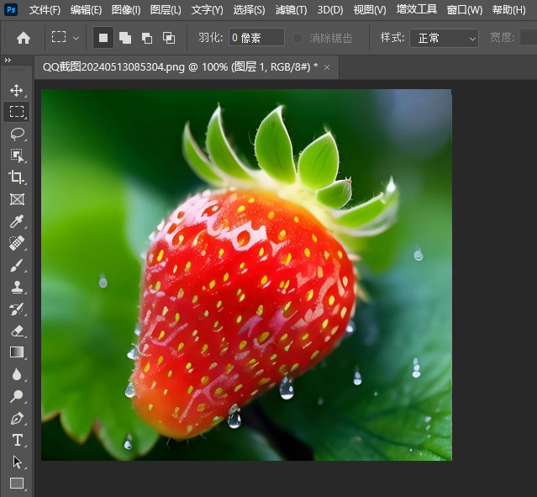Choose Add to Selection mode
This screenshot has height=497, width=537.
[x=125, y=38]
